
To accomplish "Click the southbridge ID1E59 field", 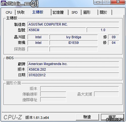I will tap(74, 43).
